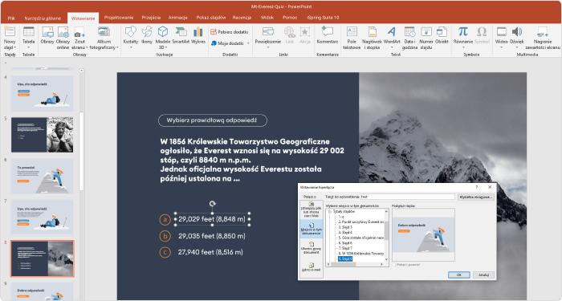Image resolution: width=562 pixels, height=301 pixels.
Task: Click Pobierz dodatki add-ins icon
Action: (x=214, y=32)
